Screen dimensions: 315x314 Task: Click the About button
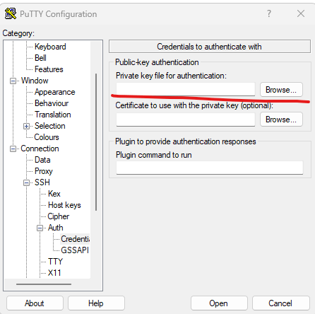click(x=35, y=303)
